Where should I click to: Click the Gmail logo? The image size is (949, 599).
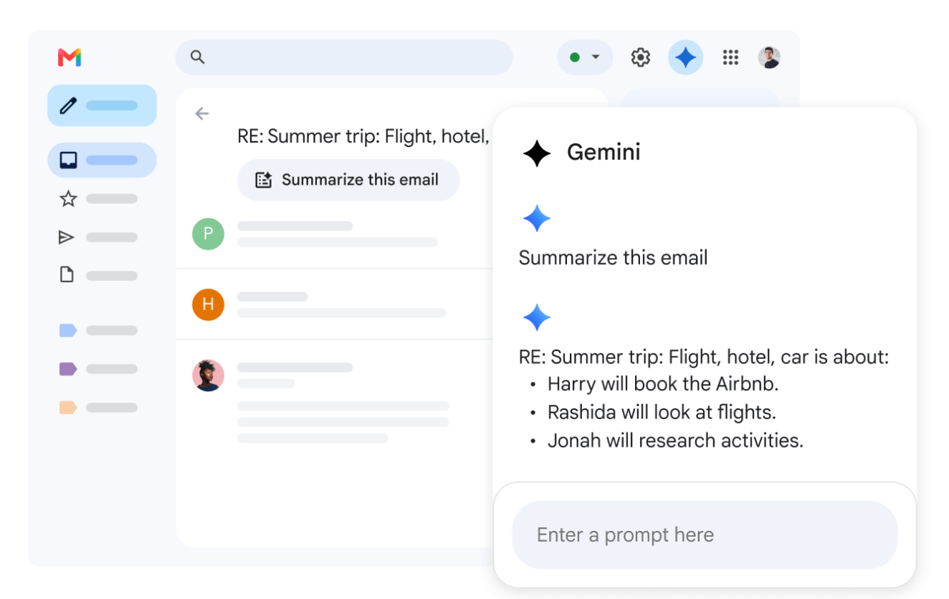70,57
